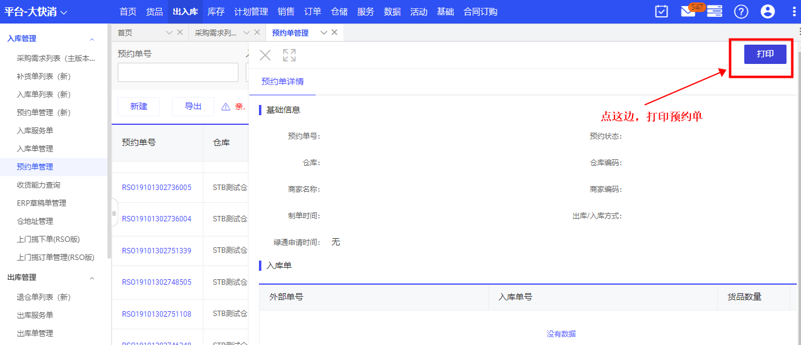Open 出库服务单 in sidebar

tap(35, 315)
